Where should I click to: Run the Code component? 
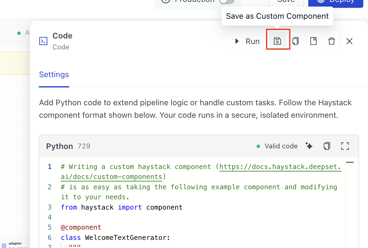pyautogui.click(x=247, y=41)
